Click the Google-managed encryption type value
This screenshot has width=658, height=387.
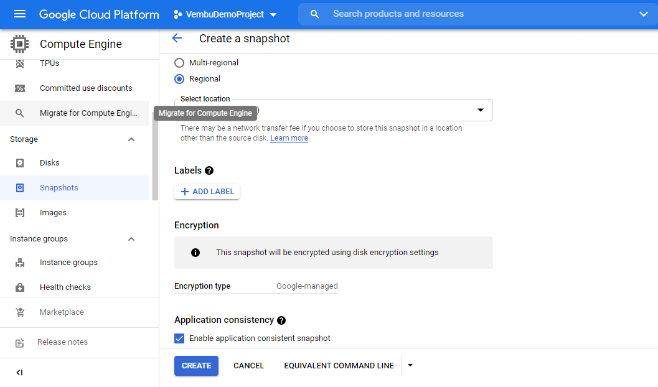pyautogui.click(x=307, y=286)
